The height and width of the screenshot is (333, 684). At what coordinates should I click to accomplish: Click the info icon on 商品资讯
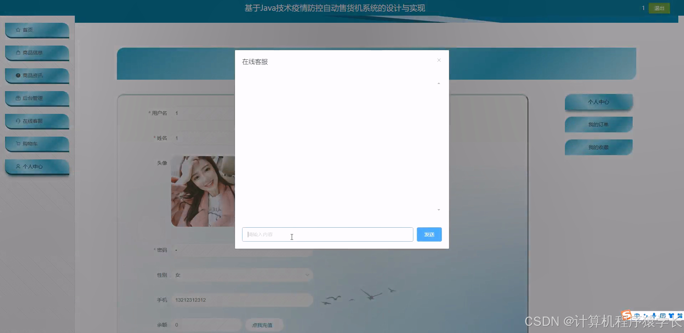tap(18, 75)
